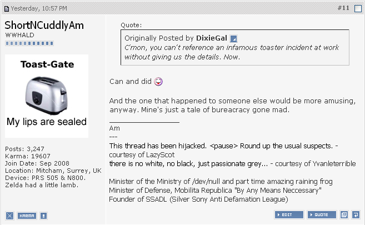The height and width of the screenshot is (225, 365).
Task: Click the tongue-out smiley emoticon
Action: click(x=158, y=82)
